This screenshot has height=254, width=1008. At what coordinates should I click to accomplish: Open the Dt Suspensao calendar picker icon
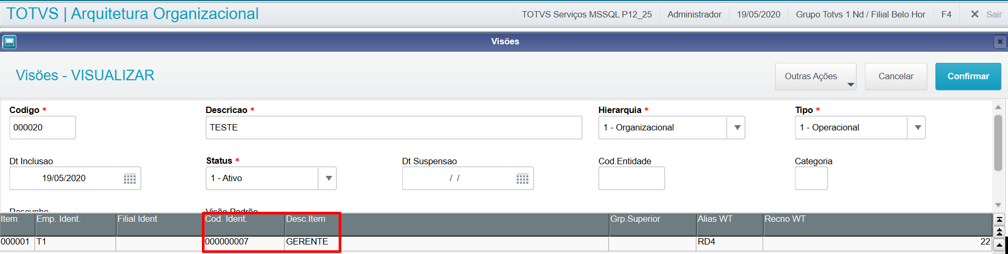click(523, 179)
